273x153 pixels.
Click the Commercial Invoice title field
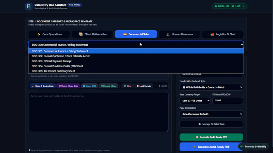pyautogui.click(x=211, y=74)
